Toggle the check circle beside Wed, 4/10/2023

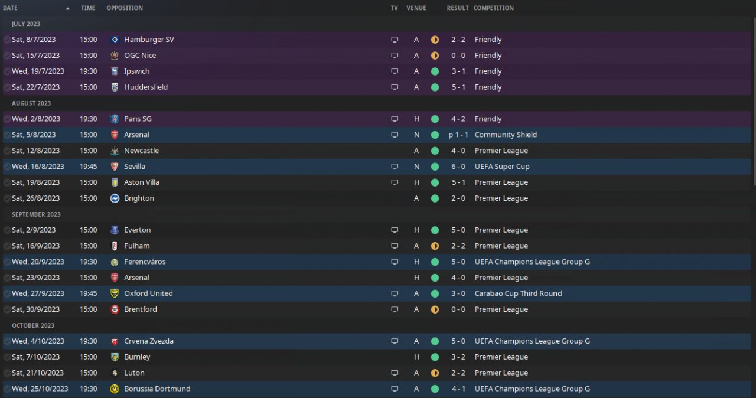tap(6, 341)
